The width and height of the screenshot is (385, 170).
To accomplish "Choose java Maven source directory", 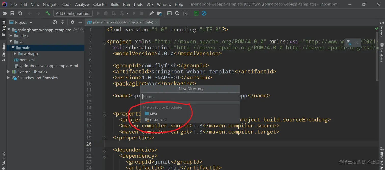I will (190, 114).
